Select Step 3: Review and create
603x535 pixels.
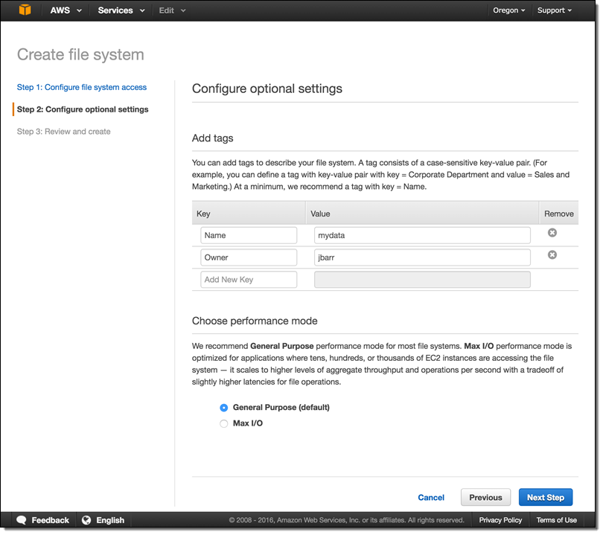click(x=63, y=132)
